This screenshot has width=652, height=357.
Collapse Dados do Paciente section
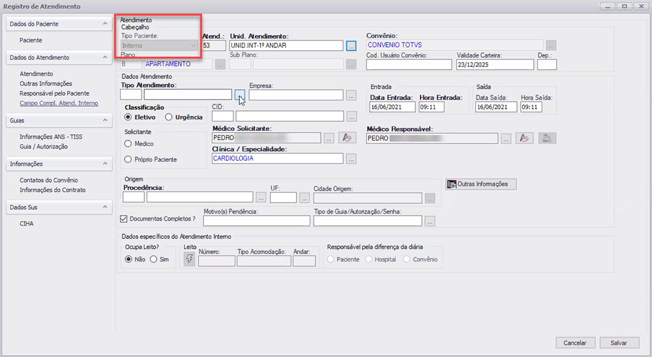[x=105, y=23]
